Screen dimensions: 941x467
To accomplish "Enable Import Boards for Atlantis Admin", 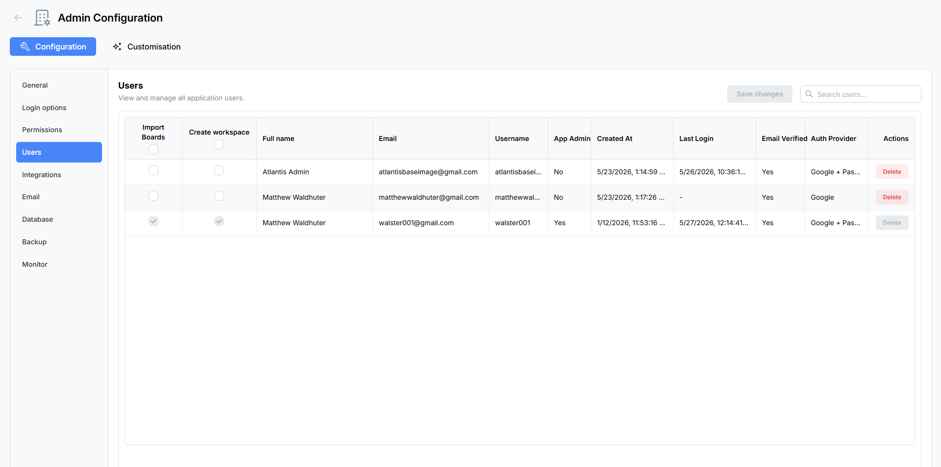I will (x=153, y=170).
